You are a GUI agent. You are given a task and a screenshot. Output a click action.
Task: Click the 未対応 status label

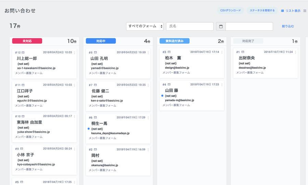pyautogui.click(x=27, y=41)
